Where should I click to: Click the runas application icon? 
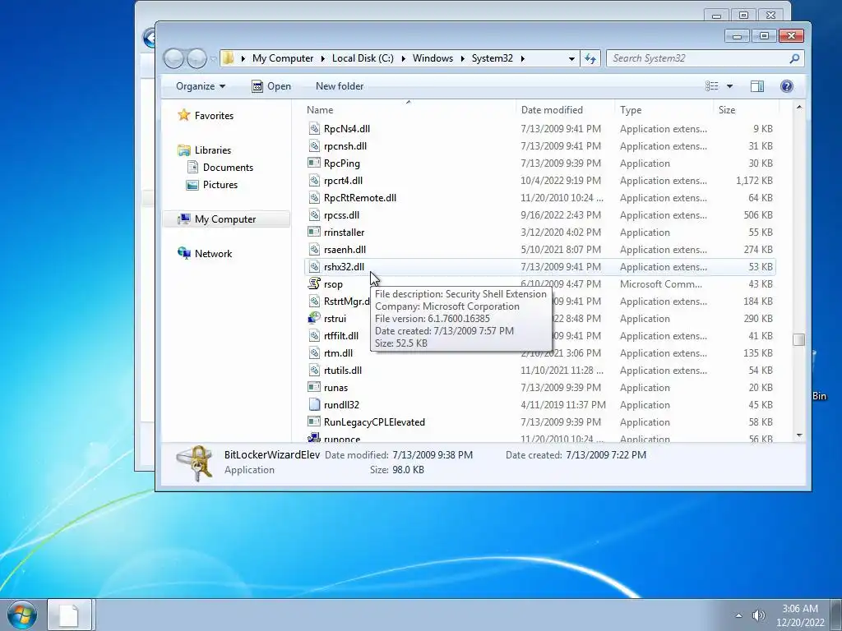[314, 388]
